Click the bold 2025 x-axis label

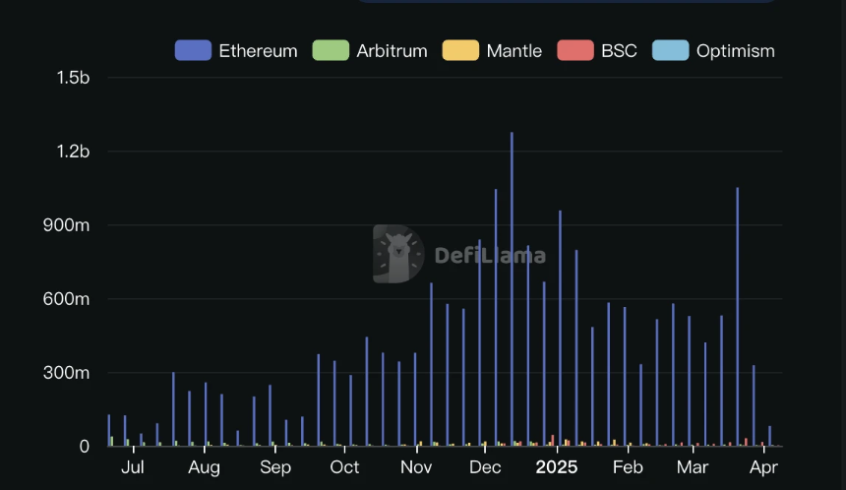point(557,467)
